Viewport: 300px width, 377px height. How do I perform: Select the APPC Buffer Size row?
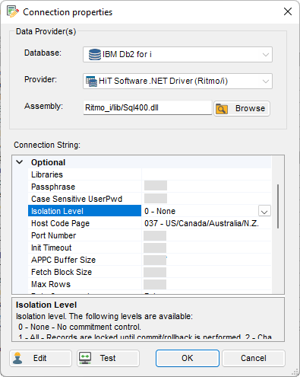[150, 260]
